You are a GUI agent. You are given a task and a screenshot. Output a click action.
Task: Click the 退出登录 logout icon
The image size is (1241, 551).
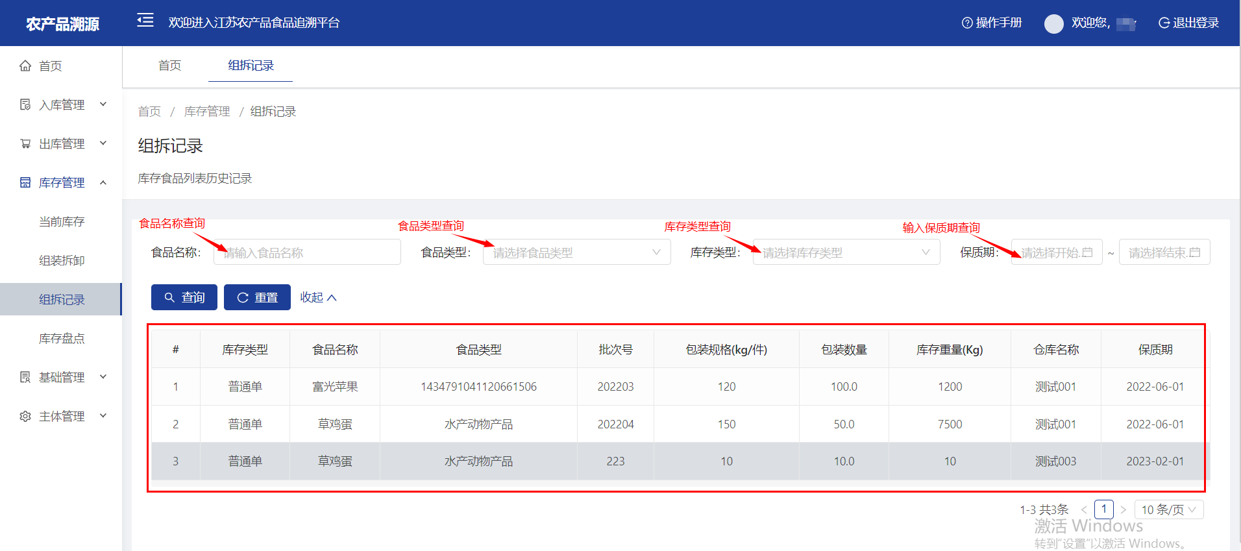tap(1164, 23)
